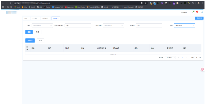The image size is (205, 104).
Task: Open the GitHub bookmark
Action: (105, 7)
